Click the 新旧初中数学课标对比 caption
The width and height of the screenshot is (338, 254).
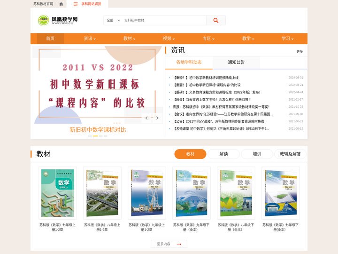pos(98,130)
